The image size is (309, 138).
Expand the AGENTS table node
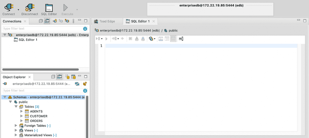pyautogui.click(x=21, y=112)
